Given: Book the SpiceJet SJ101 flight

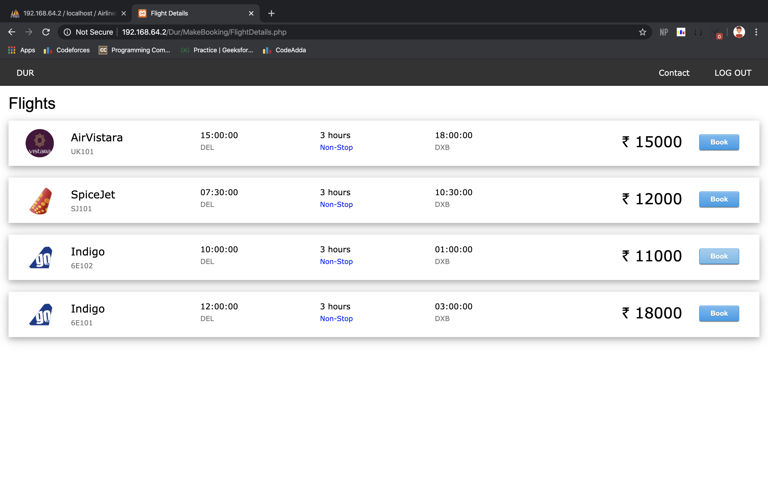Looking at the screenshot, I should (719, 199).
